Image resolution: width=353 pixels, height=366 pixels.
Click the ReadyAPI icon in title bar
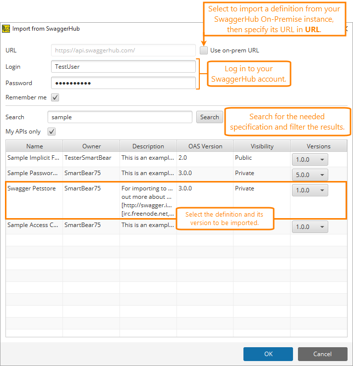6,29
